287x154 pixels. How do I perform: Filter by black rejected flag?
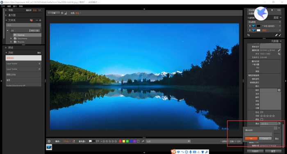tap(94, 141)
